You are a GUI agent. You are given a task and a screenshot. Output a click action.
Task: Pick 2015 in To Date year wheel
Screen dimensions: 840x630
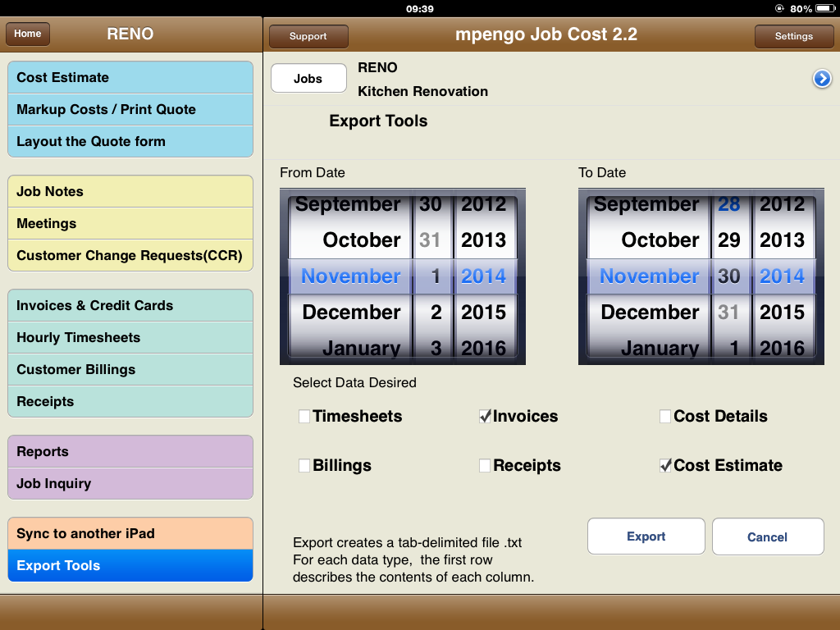(x=782, y=313)
